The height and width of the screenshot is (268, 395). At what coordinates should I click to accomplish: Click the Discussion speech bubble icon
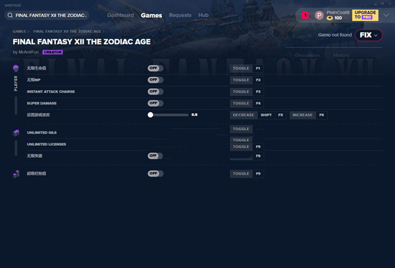pyautogui.click(x=289, y=55)
